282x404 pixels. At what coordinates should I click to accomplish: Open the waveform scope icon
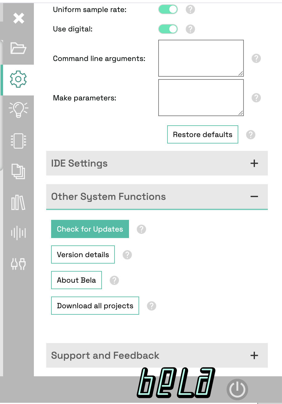tap(18, 233)
